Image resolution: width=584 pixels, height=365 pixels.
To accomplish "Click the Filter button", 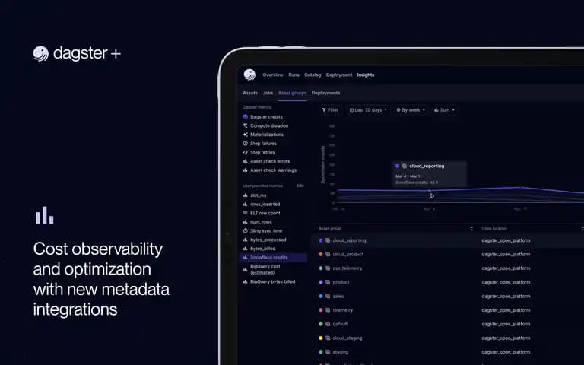I will click(330, 110).
